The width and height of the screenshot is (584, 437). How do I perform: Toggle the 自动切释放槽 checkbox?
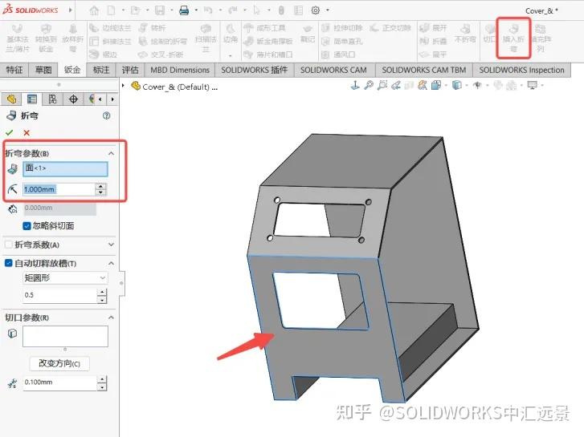click(8, 263)
